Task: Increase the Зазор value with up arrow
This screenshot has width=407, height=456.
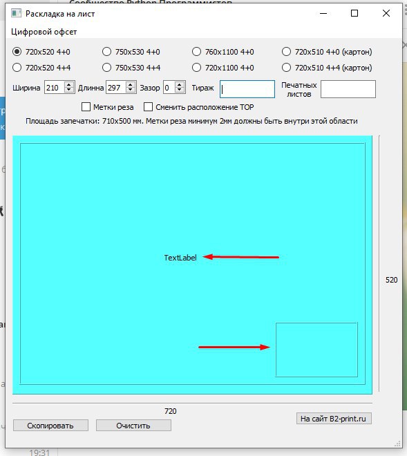Action: (x=180, y=85)
